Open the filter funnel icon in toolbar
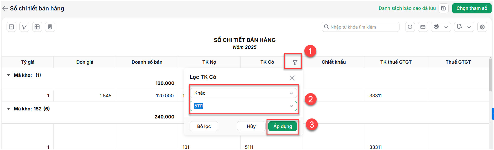The height and width of the screenshot is (150, 494). click(x=24, y=27)
